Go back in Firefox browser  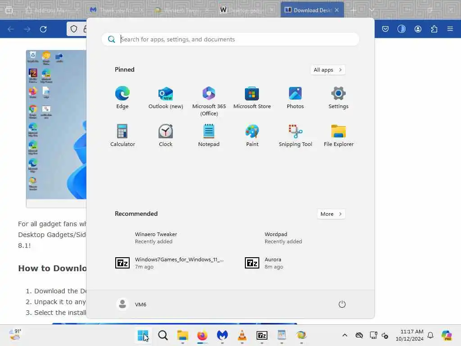coord(11,29)
